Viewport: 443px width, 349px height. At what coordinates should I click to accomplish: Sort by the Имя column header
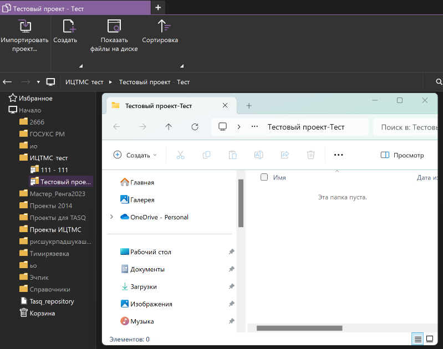click(x=279, y=177)
